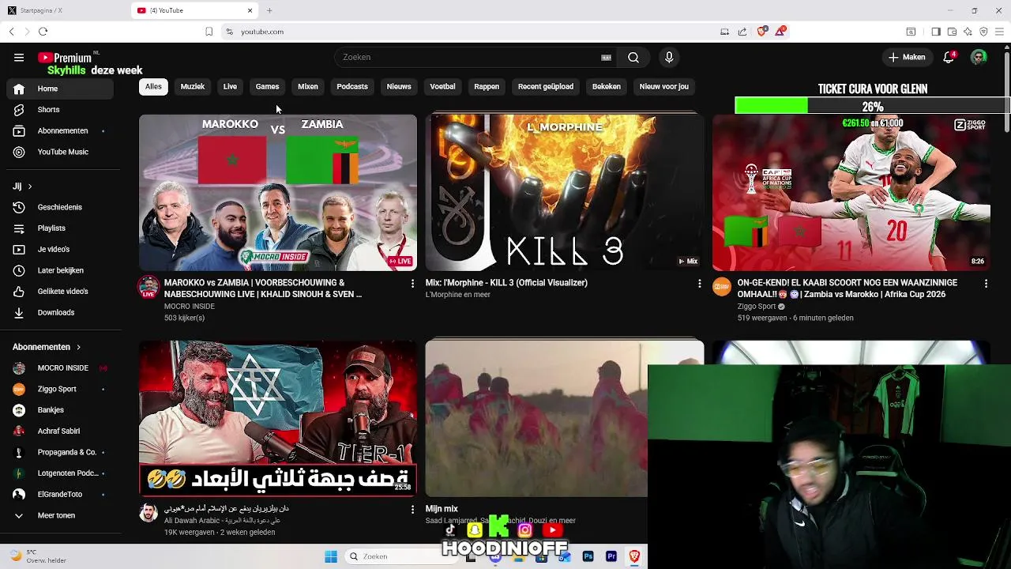Image resolution: width=1011 pixels, height=569 pixels.
Task: Open the Bankjes subscription channel
Action: (62, 410)
